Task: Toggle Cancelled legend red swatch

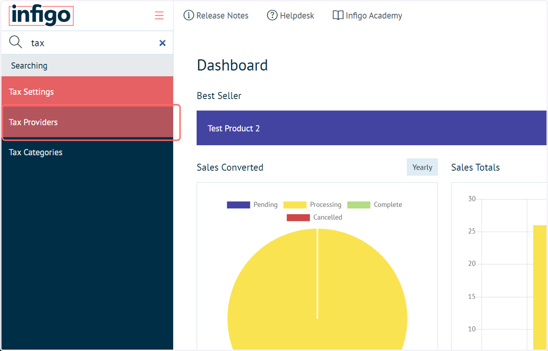Action: [x=298, y=218]
